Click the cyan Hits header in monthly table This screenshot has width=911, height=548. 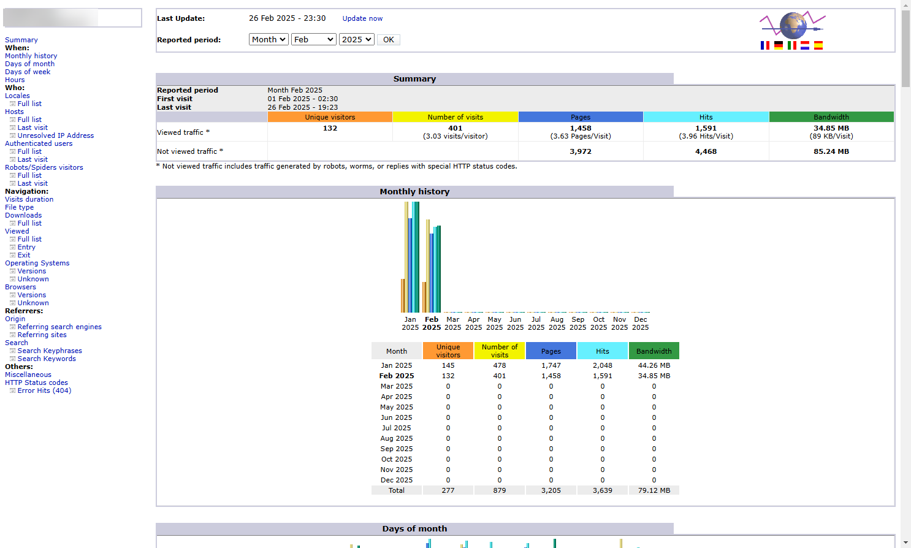[603, 351]
